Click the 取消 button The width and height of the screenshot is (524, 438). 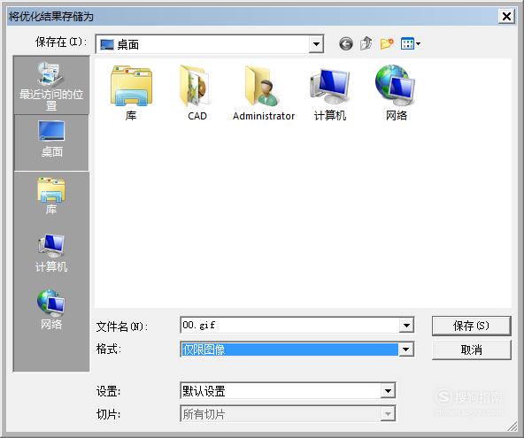471,350
